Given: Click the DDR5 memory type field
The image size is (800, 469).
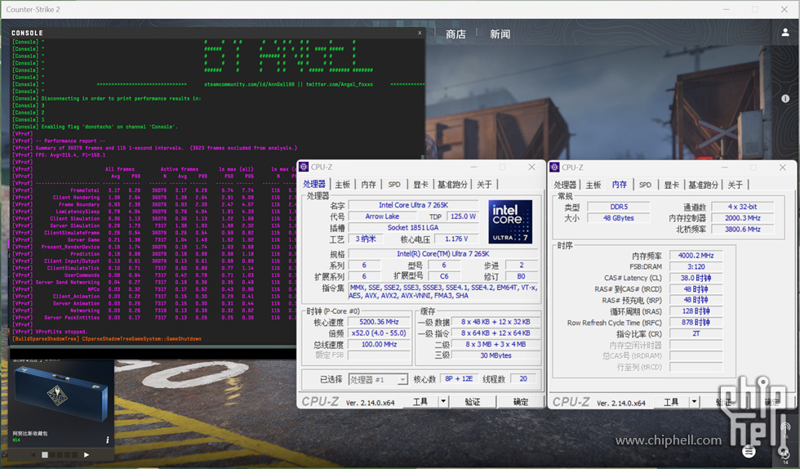Looking at the screenshot, I should coord(619,207).
